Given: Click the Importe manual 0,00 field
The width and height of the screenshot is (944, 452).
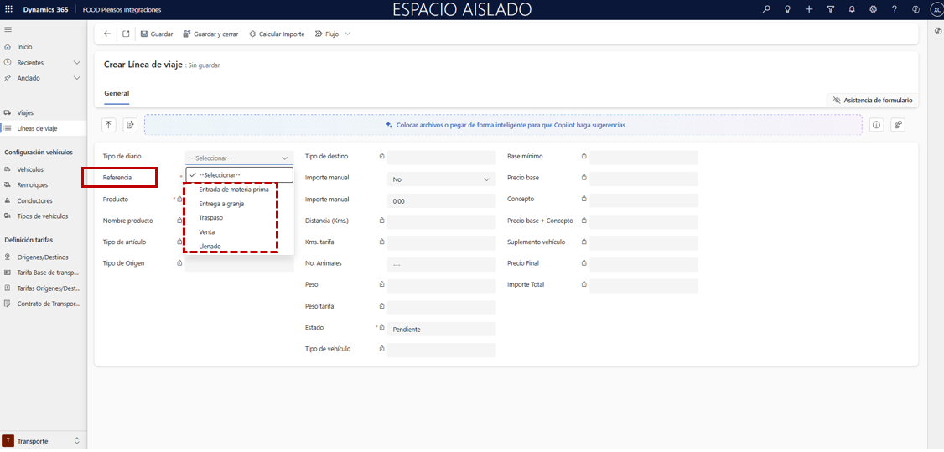Looking at the screenshot, I should click(441, 201).
